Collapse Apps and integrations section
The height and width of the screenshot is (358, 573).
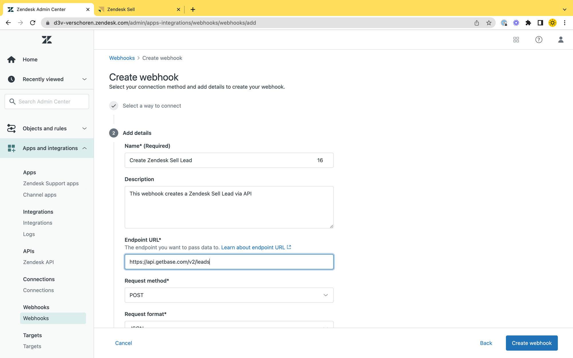84,148
